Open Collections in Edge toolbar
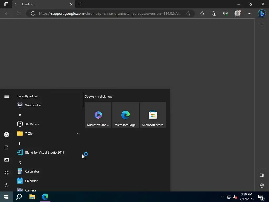This screenshot has height=202, width=269. [214, 13]
